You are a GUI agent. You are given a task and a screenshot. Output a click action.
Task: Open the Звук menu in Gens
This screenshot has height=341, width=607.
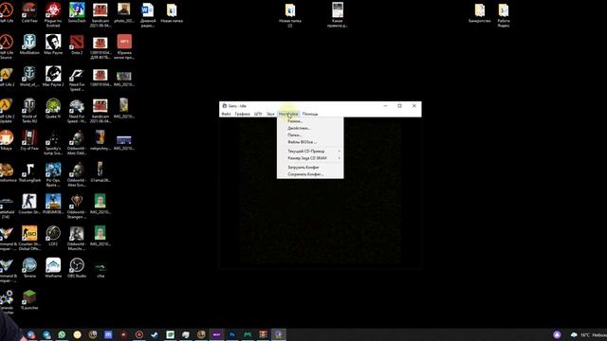coord(270,114)
